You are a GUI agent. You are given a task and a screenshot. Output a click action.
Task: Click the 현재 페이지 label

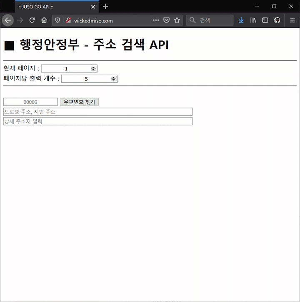(x=21, y=68)
